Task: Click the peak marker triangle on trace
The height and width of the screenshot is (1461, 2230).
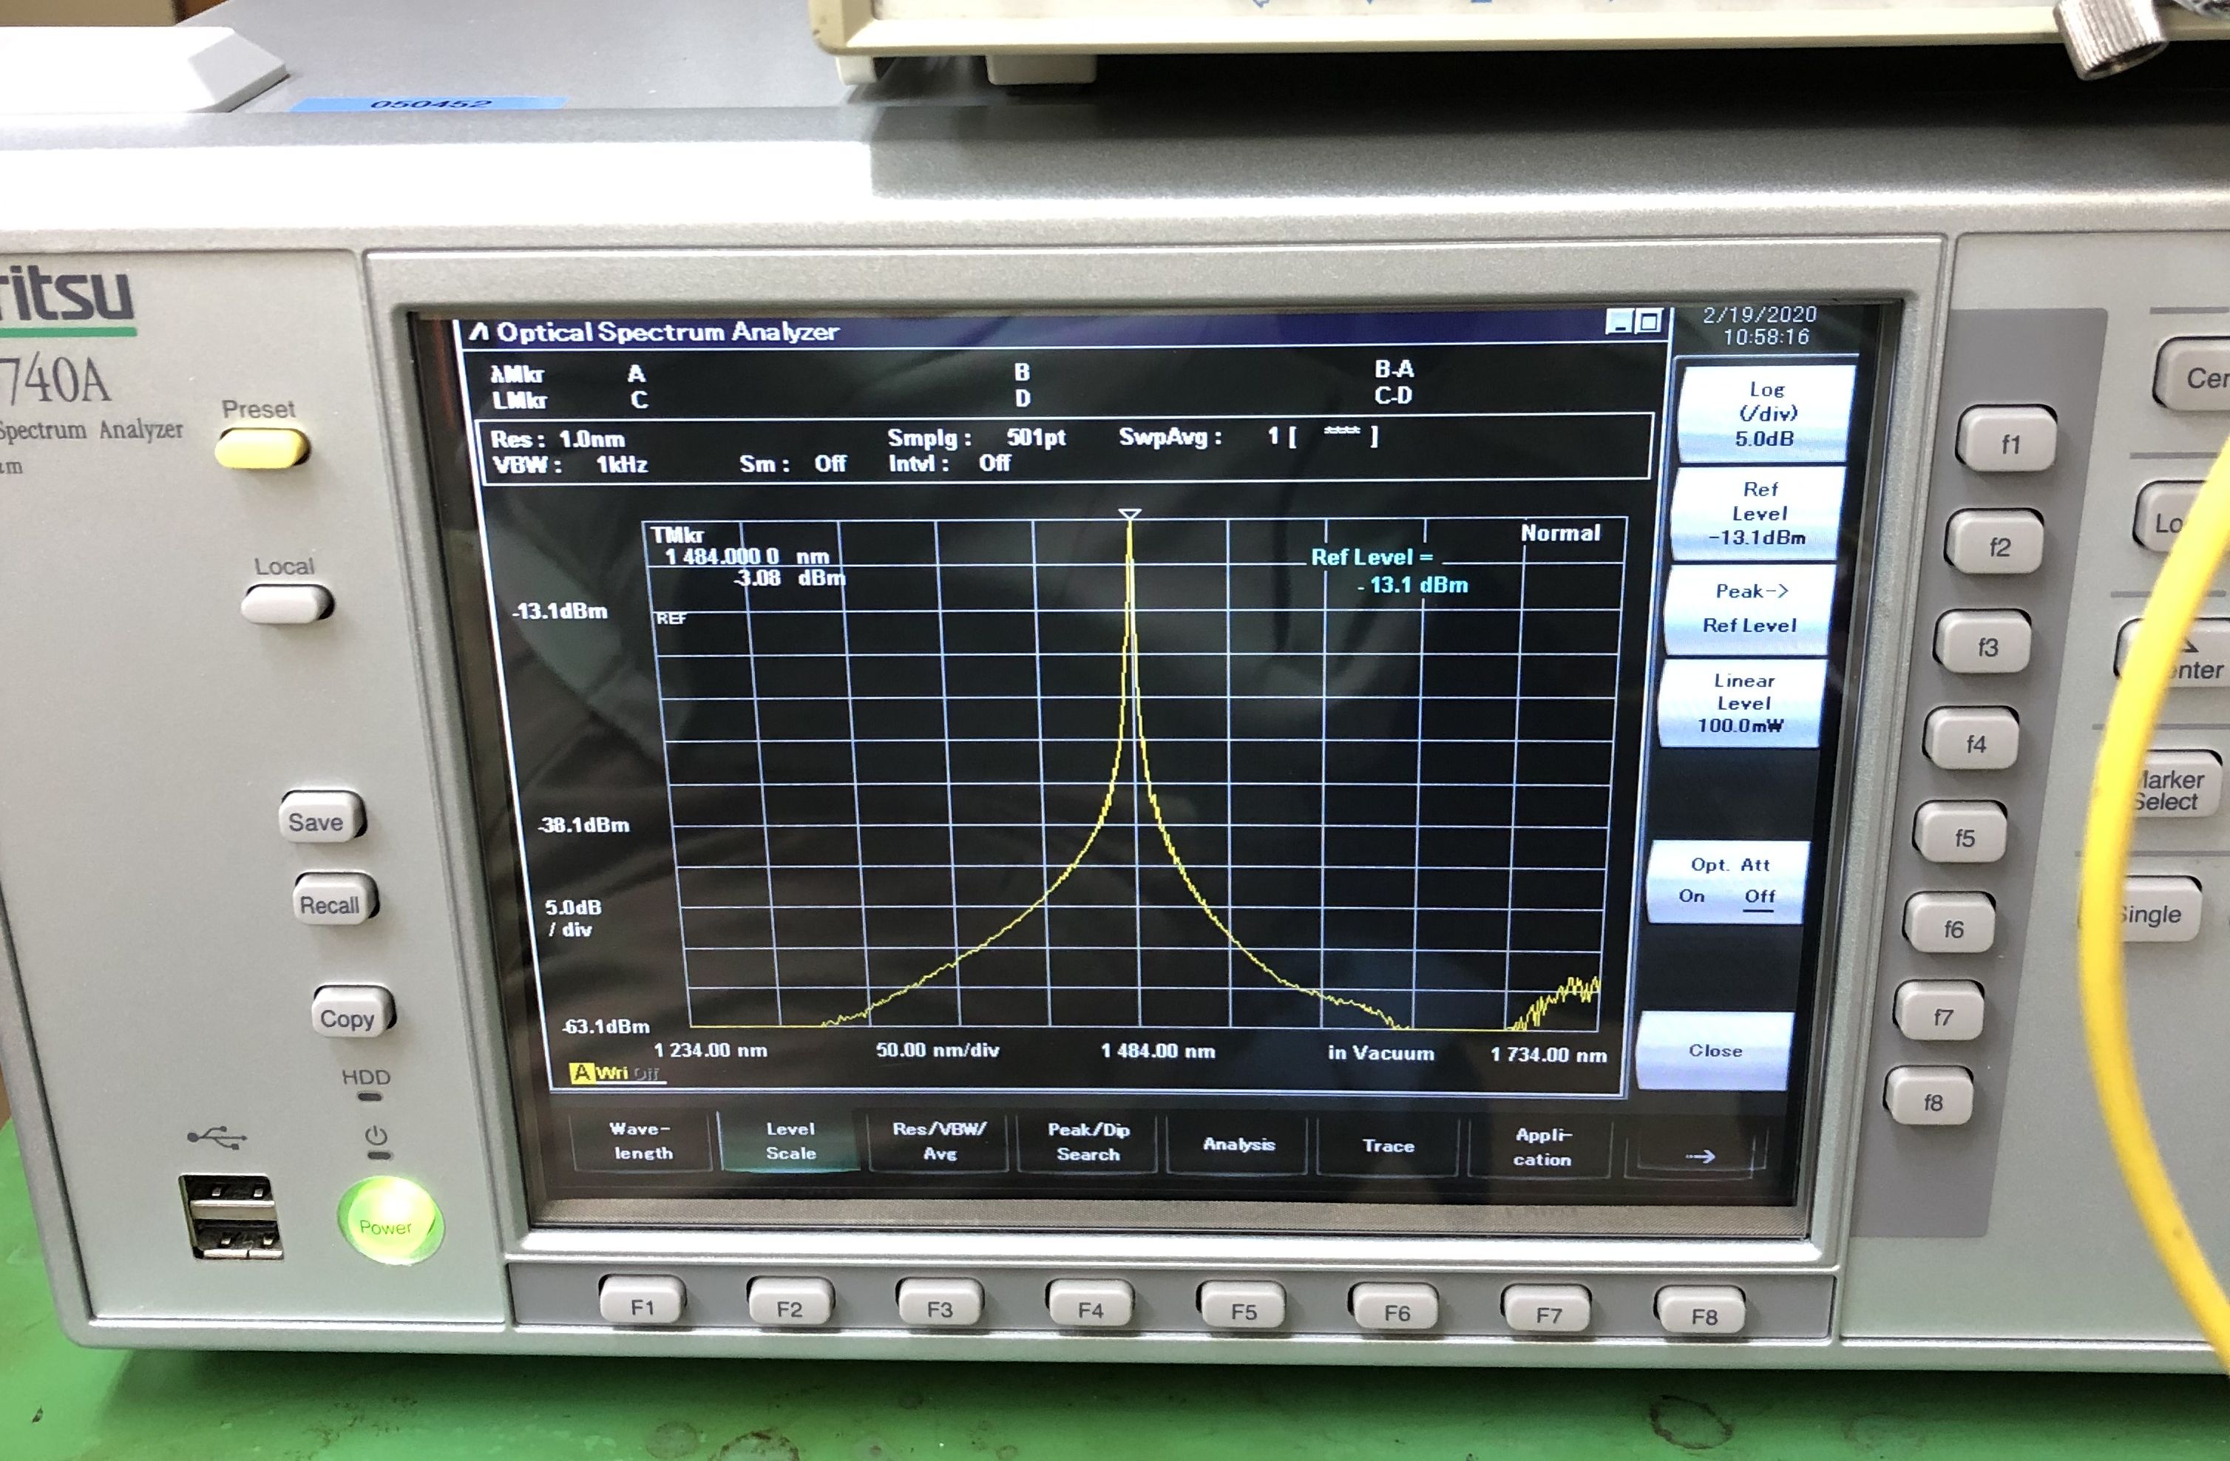Action: 1129,515
